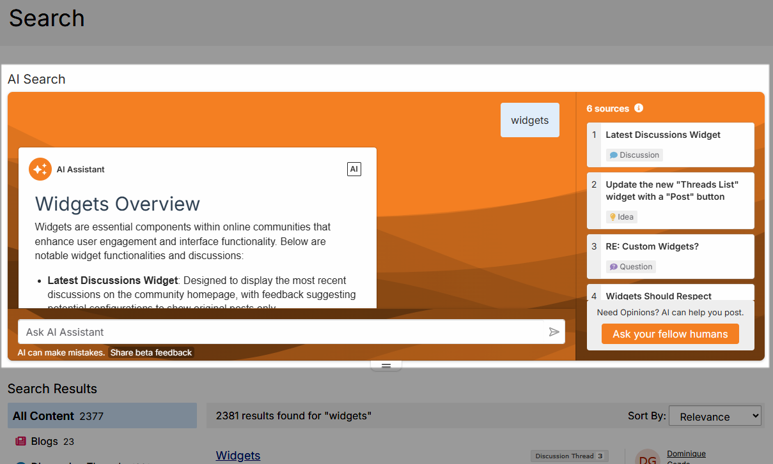This screenshot has width=773, height=464.
Task: Click the widgets query bubble
Action: tap(530, 120)
